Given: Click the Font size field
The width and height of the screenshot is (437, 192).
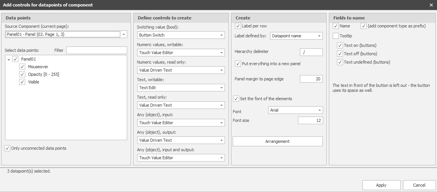Looking at the screenshot, I should coord(311,120).
